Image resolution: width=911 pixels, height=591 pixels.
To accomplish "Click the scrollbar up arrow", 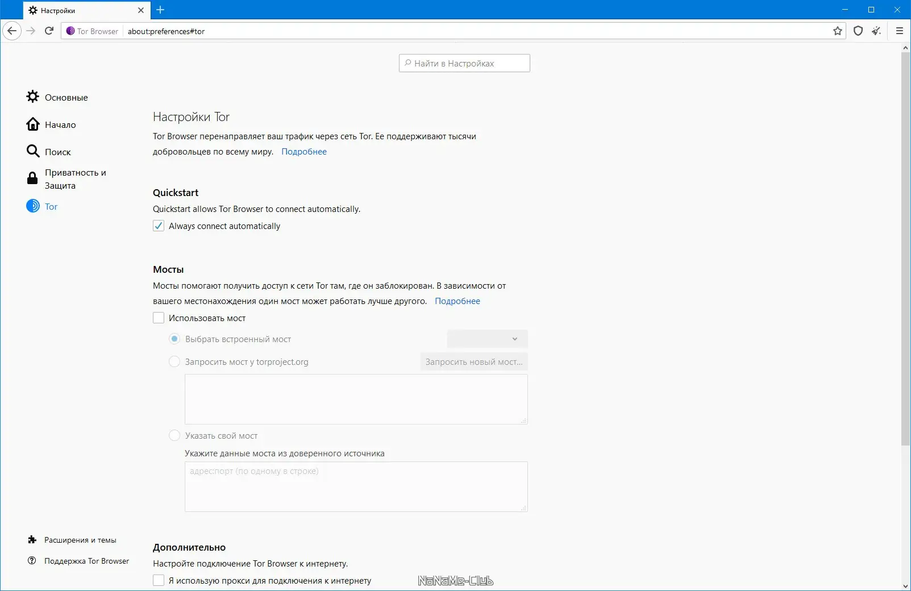I will pos(905,48).
